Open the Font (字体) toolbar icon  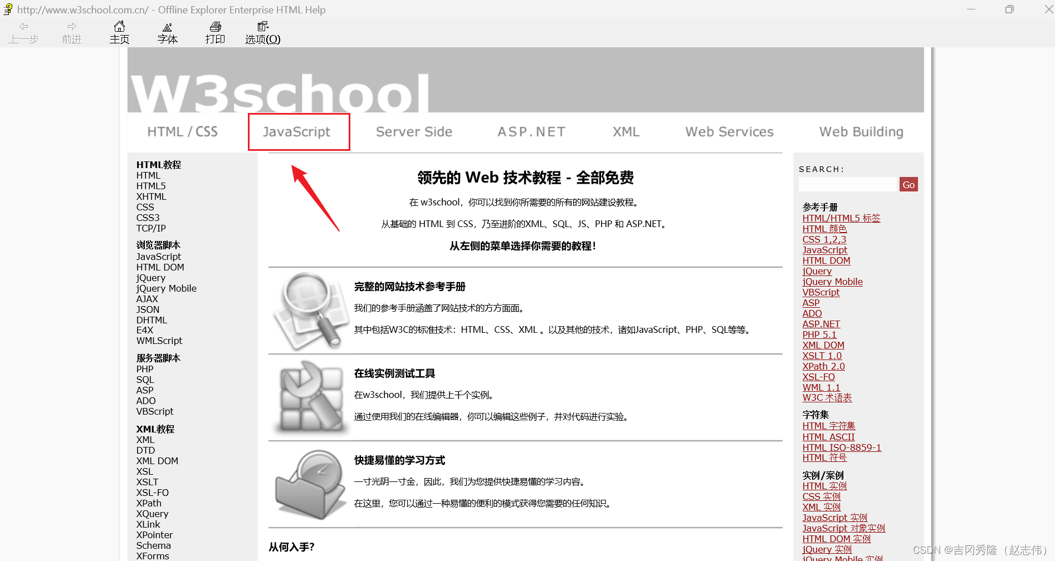[167, 27]
